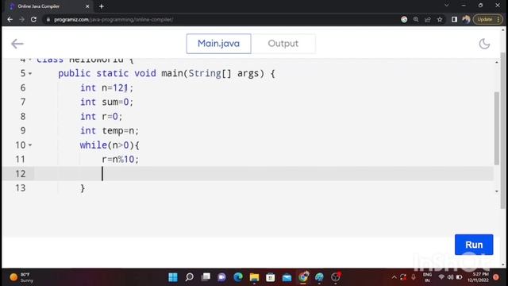Click the editor scroll-down arrow
Image resolution: width=508 pixels, height=286 pixels.
[x=497, y=191]
